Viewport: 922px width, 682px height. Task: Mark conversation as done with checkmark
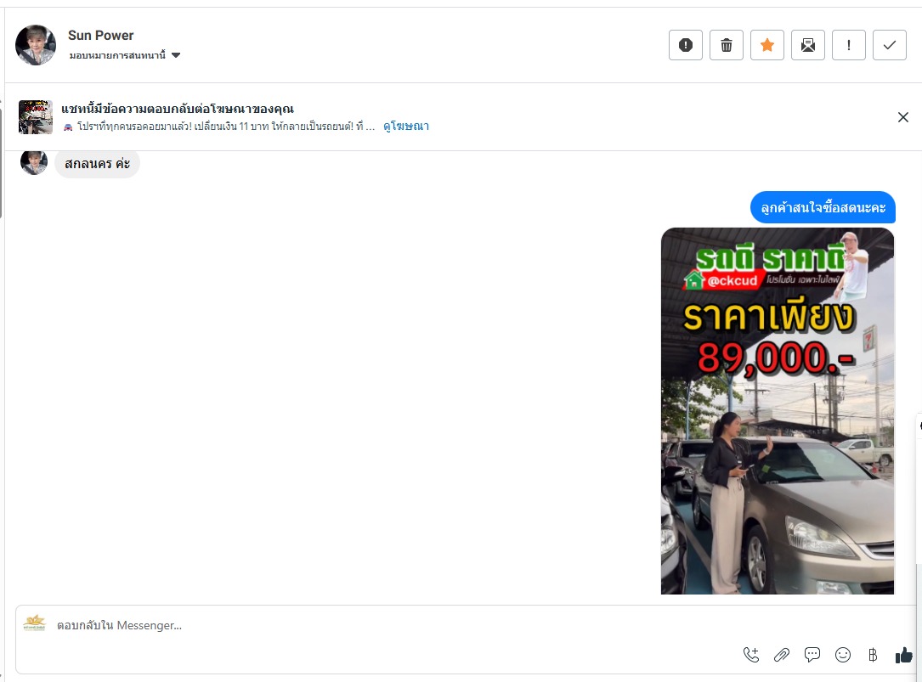tap(890, 45)
